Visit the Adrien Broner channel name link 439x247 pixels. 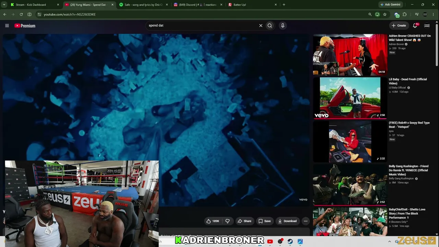click(396, 44)
